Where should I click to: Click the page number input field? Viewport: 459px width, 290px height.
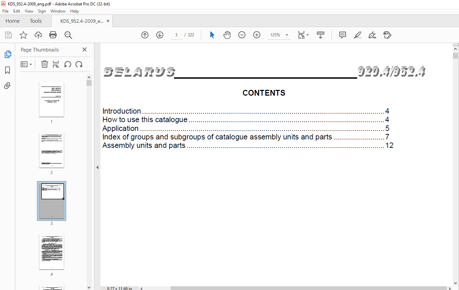point(176,35)
